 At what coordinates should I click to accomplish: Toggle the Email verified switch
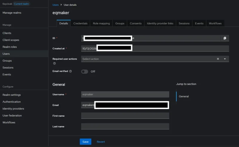click(85, 72)
